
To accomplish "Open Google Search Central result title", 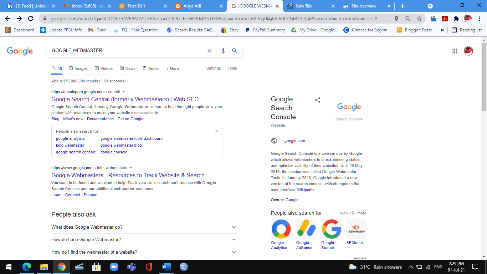I will (x=128, y=100).
